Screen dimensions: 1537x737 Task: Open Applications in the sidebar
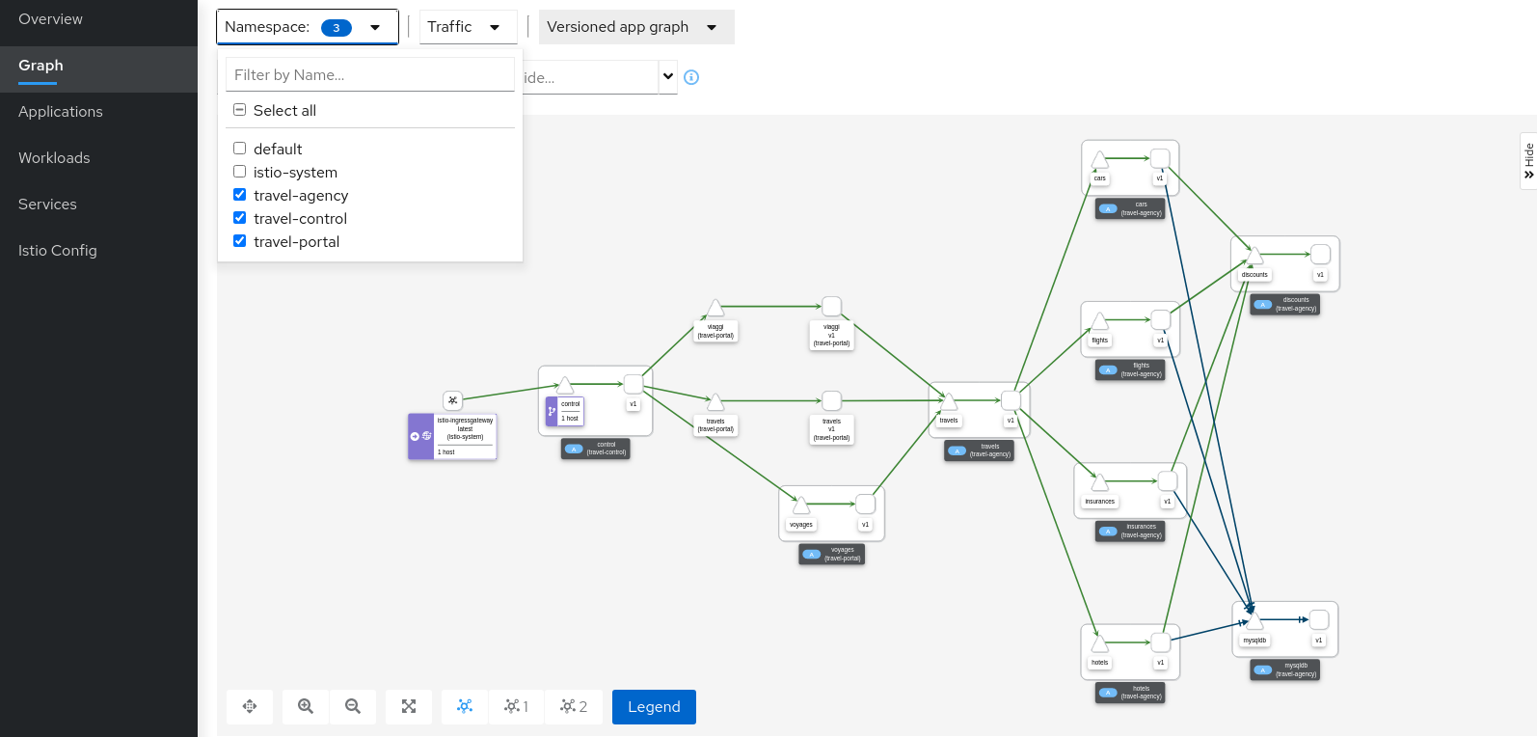coord(61,112)
